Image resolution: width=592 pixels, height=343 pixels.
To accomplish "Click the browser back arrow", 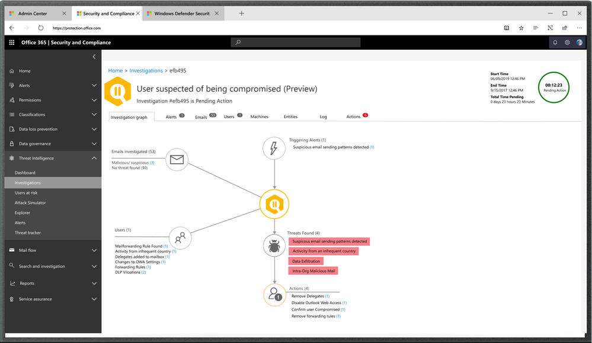I will tap(12, 28).
